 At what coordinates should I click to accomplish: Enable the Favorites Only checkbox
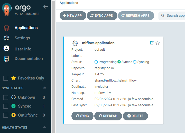(x=6, y=78)
